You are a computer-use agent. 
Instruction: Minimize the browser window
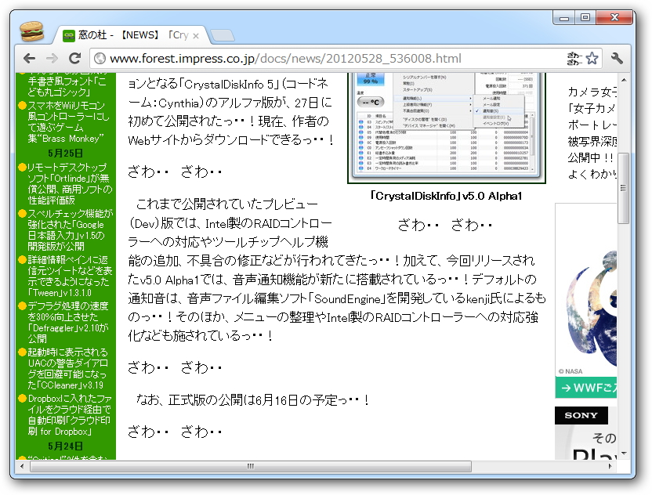[x=564, y=18]
